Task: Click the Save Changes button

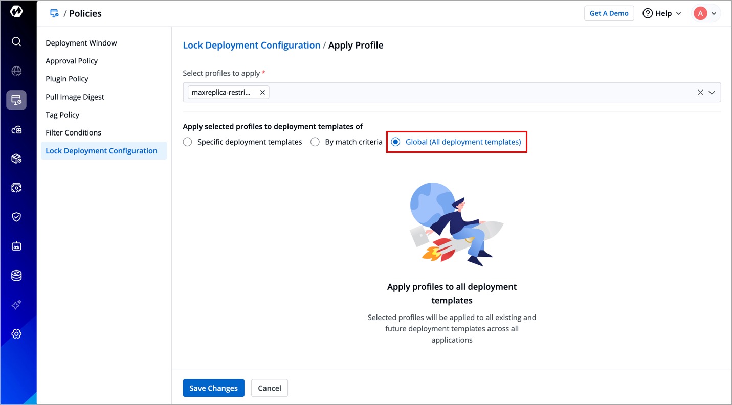Action: 213,388
